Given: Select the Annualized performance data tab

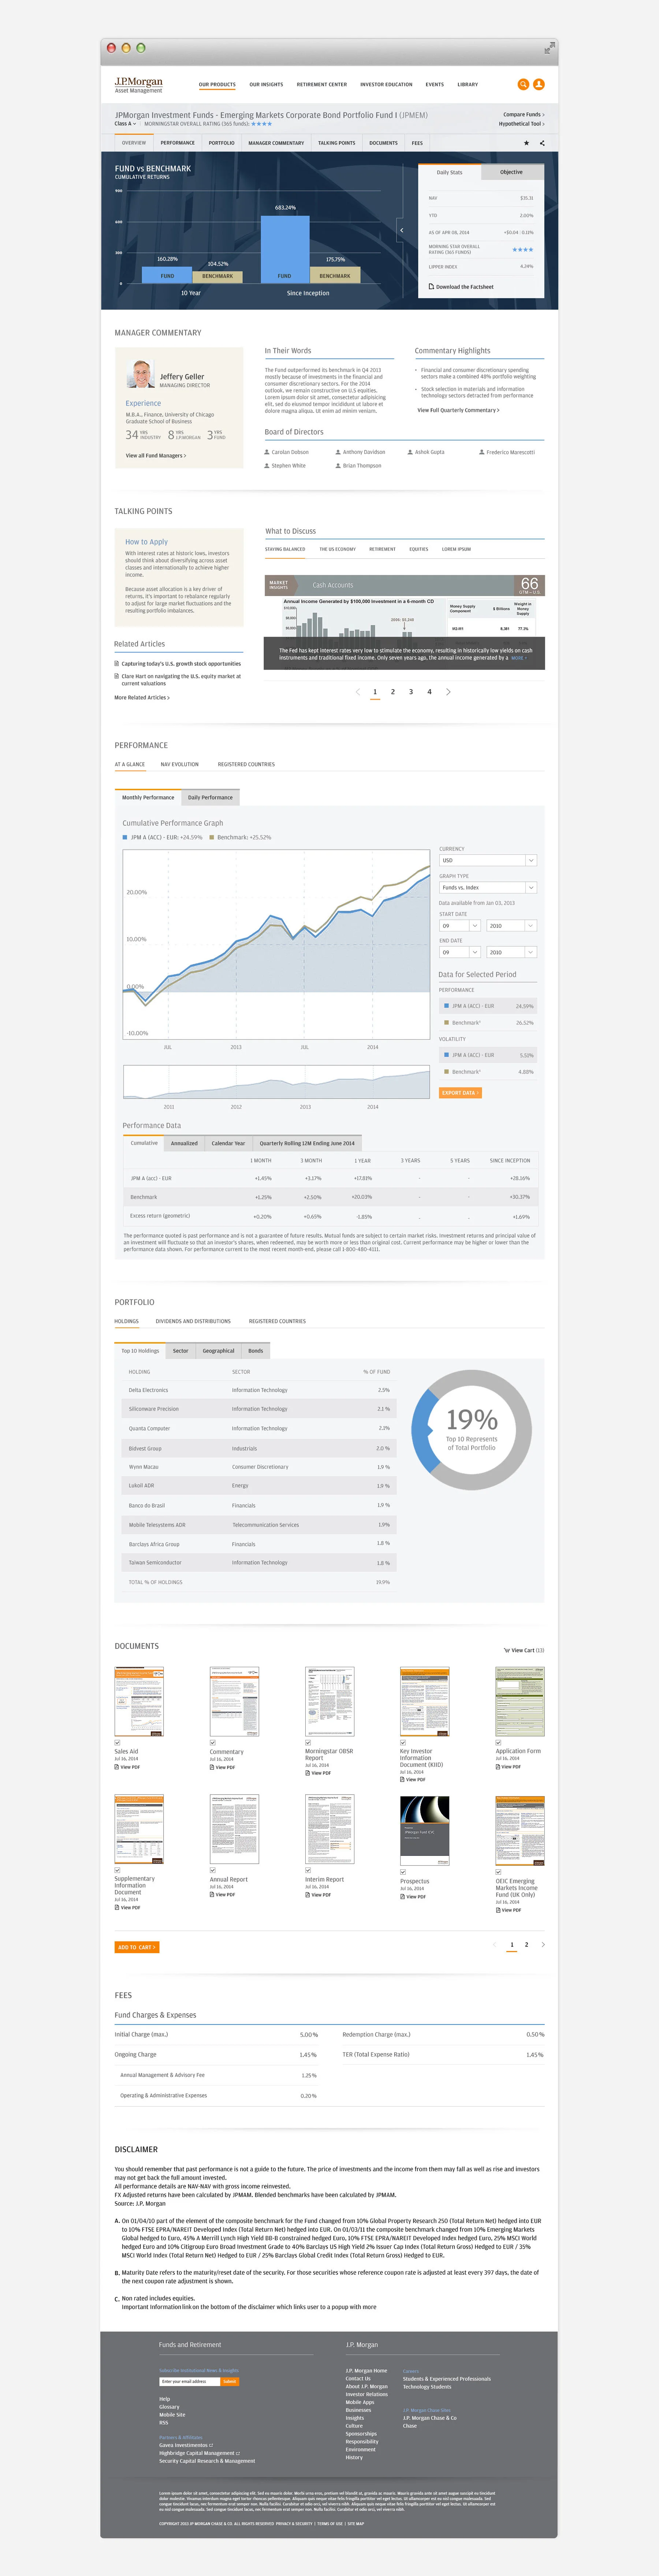Looking at the screenshot, I should pyautogui.click(x=184, y=1143).
